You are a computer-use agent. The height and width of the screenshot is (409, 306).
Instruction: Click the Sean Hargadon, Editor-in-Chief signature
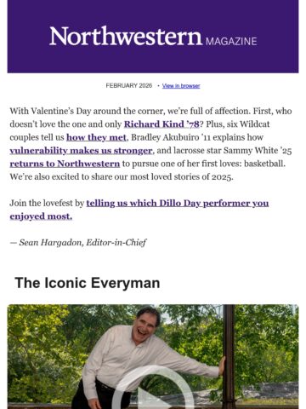click(78, 243)
